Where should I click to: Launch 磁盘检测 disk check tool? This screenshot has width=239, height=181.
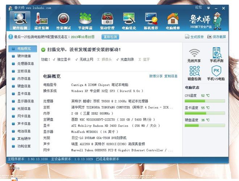click(x=194, y=73)
